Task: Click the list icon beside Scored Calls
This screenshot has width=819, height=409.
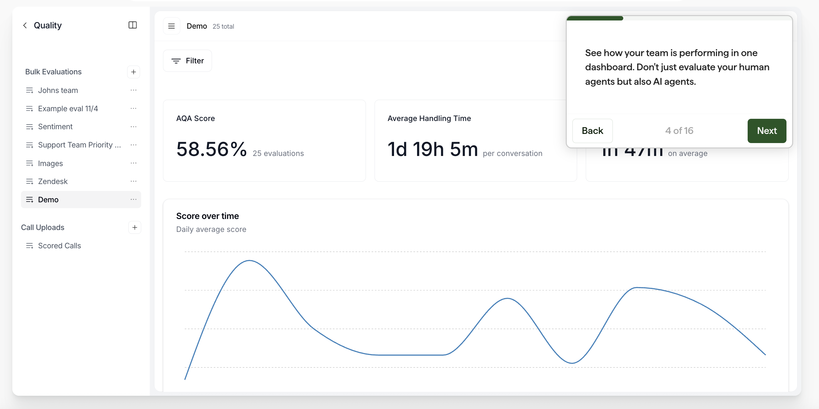Action: (30, 246)
